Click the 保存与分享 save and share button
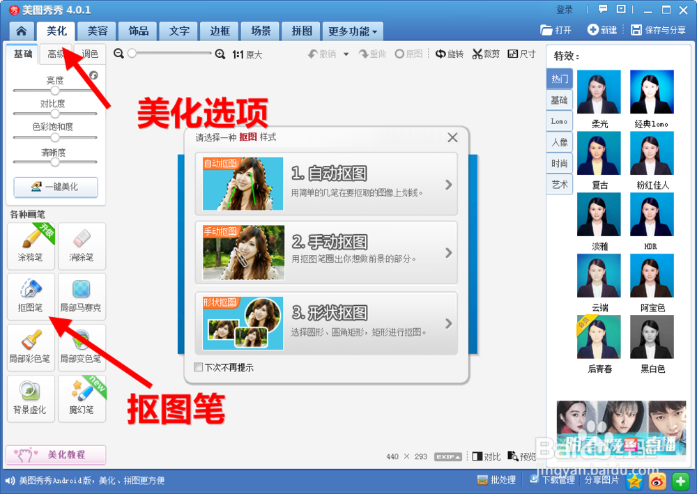Image resolution: width=697 pixels, height=494 pixels. pos(659,30)
